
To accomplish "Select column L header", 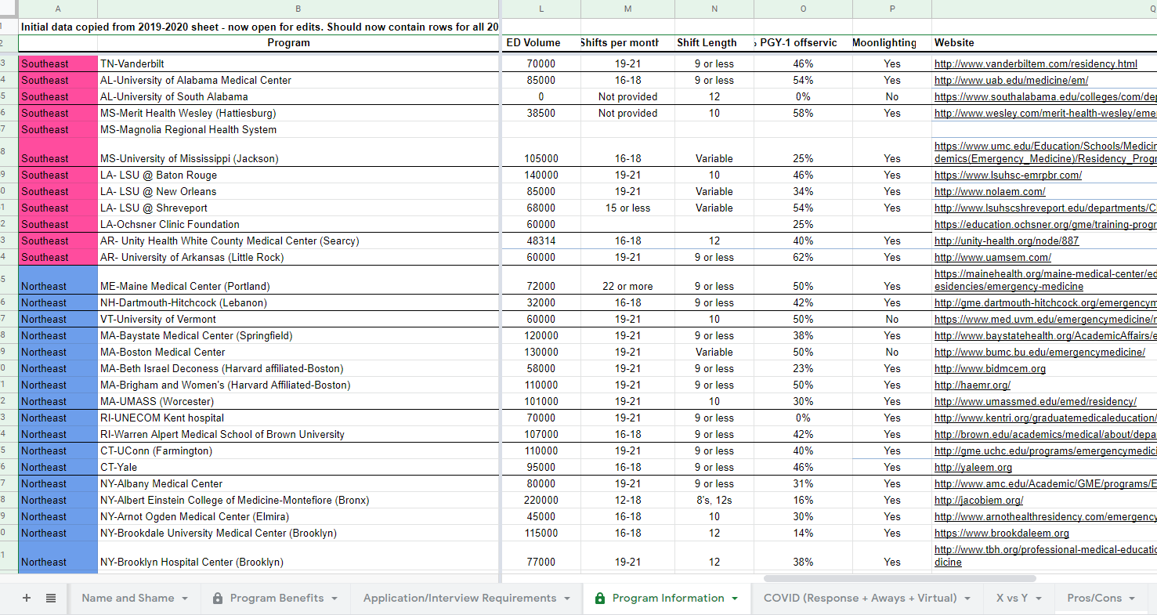I will (x=541, y=9).
